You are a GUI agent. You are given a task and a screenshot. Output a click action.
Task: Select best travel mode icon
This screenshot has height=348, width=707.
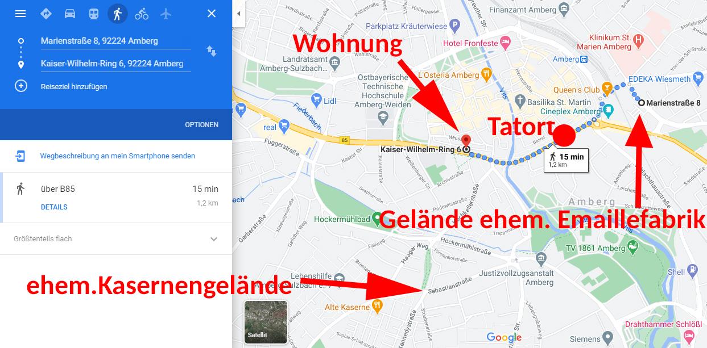click(46, 14)
